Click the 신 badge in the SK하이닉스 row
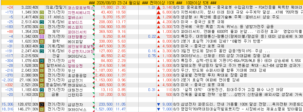This screenshot has width=303, height=112. (x=42, y=109)
